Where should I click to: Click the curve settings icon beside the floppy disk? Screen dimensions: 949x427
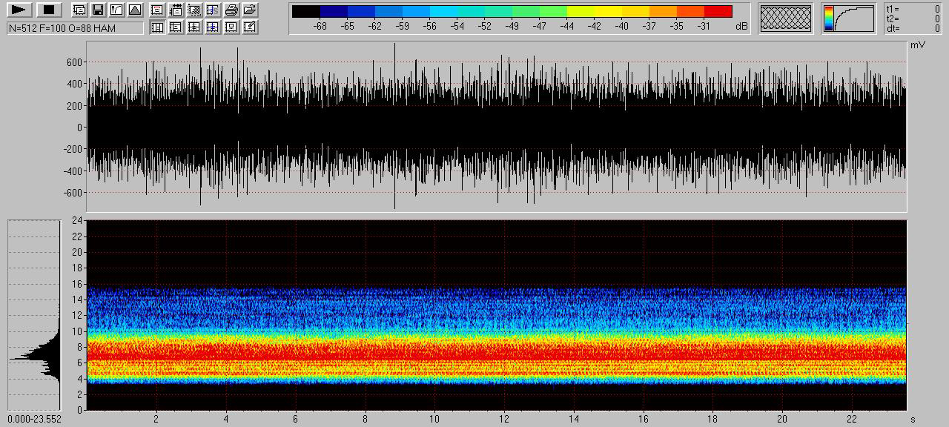116,10
